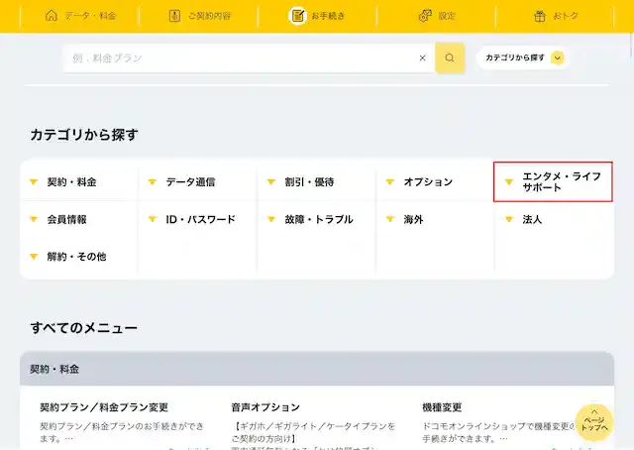Expand the 解約・その他 category
The height and width of the screenshot is (450, 634).
[79, 257]
